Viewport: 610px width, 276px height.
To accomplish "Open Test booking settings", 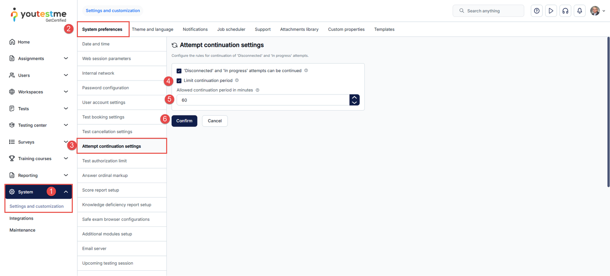I will tap(122, 117).
